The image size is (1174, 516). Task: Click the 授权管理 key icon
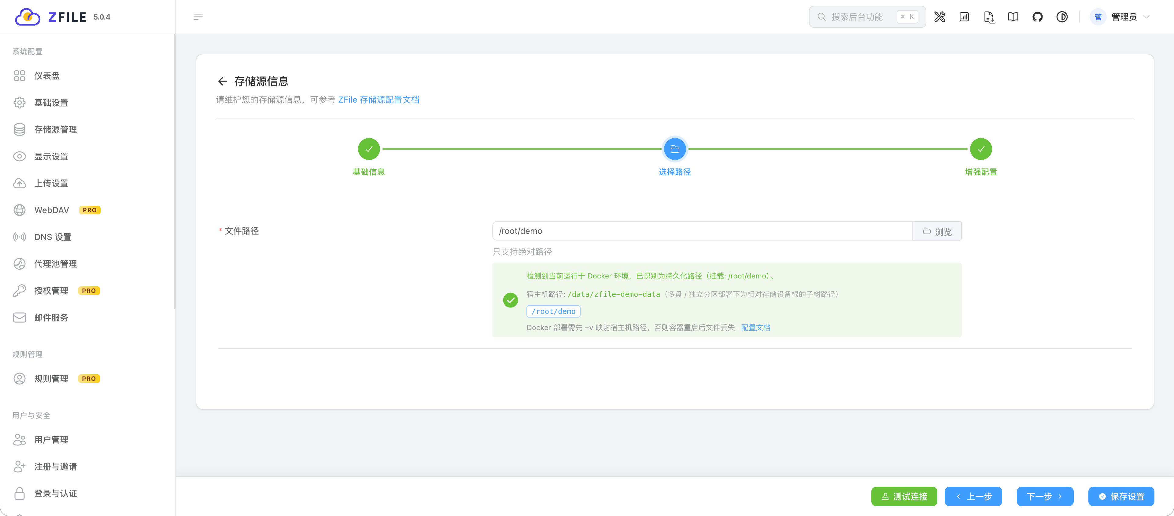(x=20, y=290)
